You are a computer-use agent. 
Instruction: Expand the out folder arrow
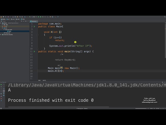2,26
